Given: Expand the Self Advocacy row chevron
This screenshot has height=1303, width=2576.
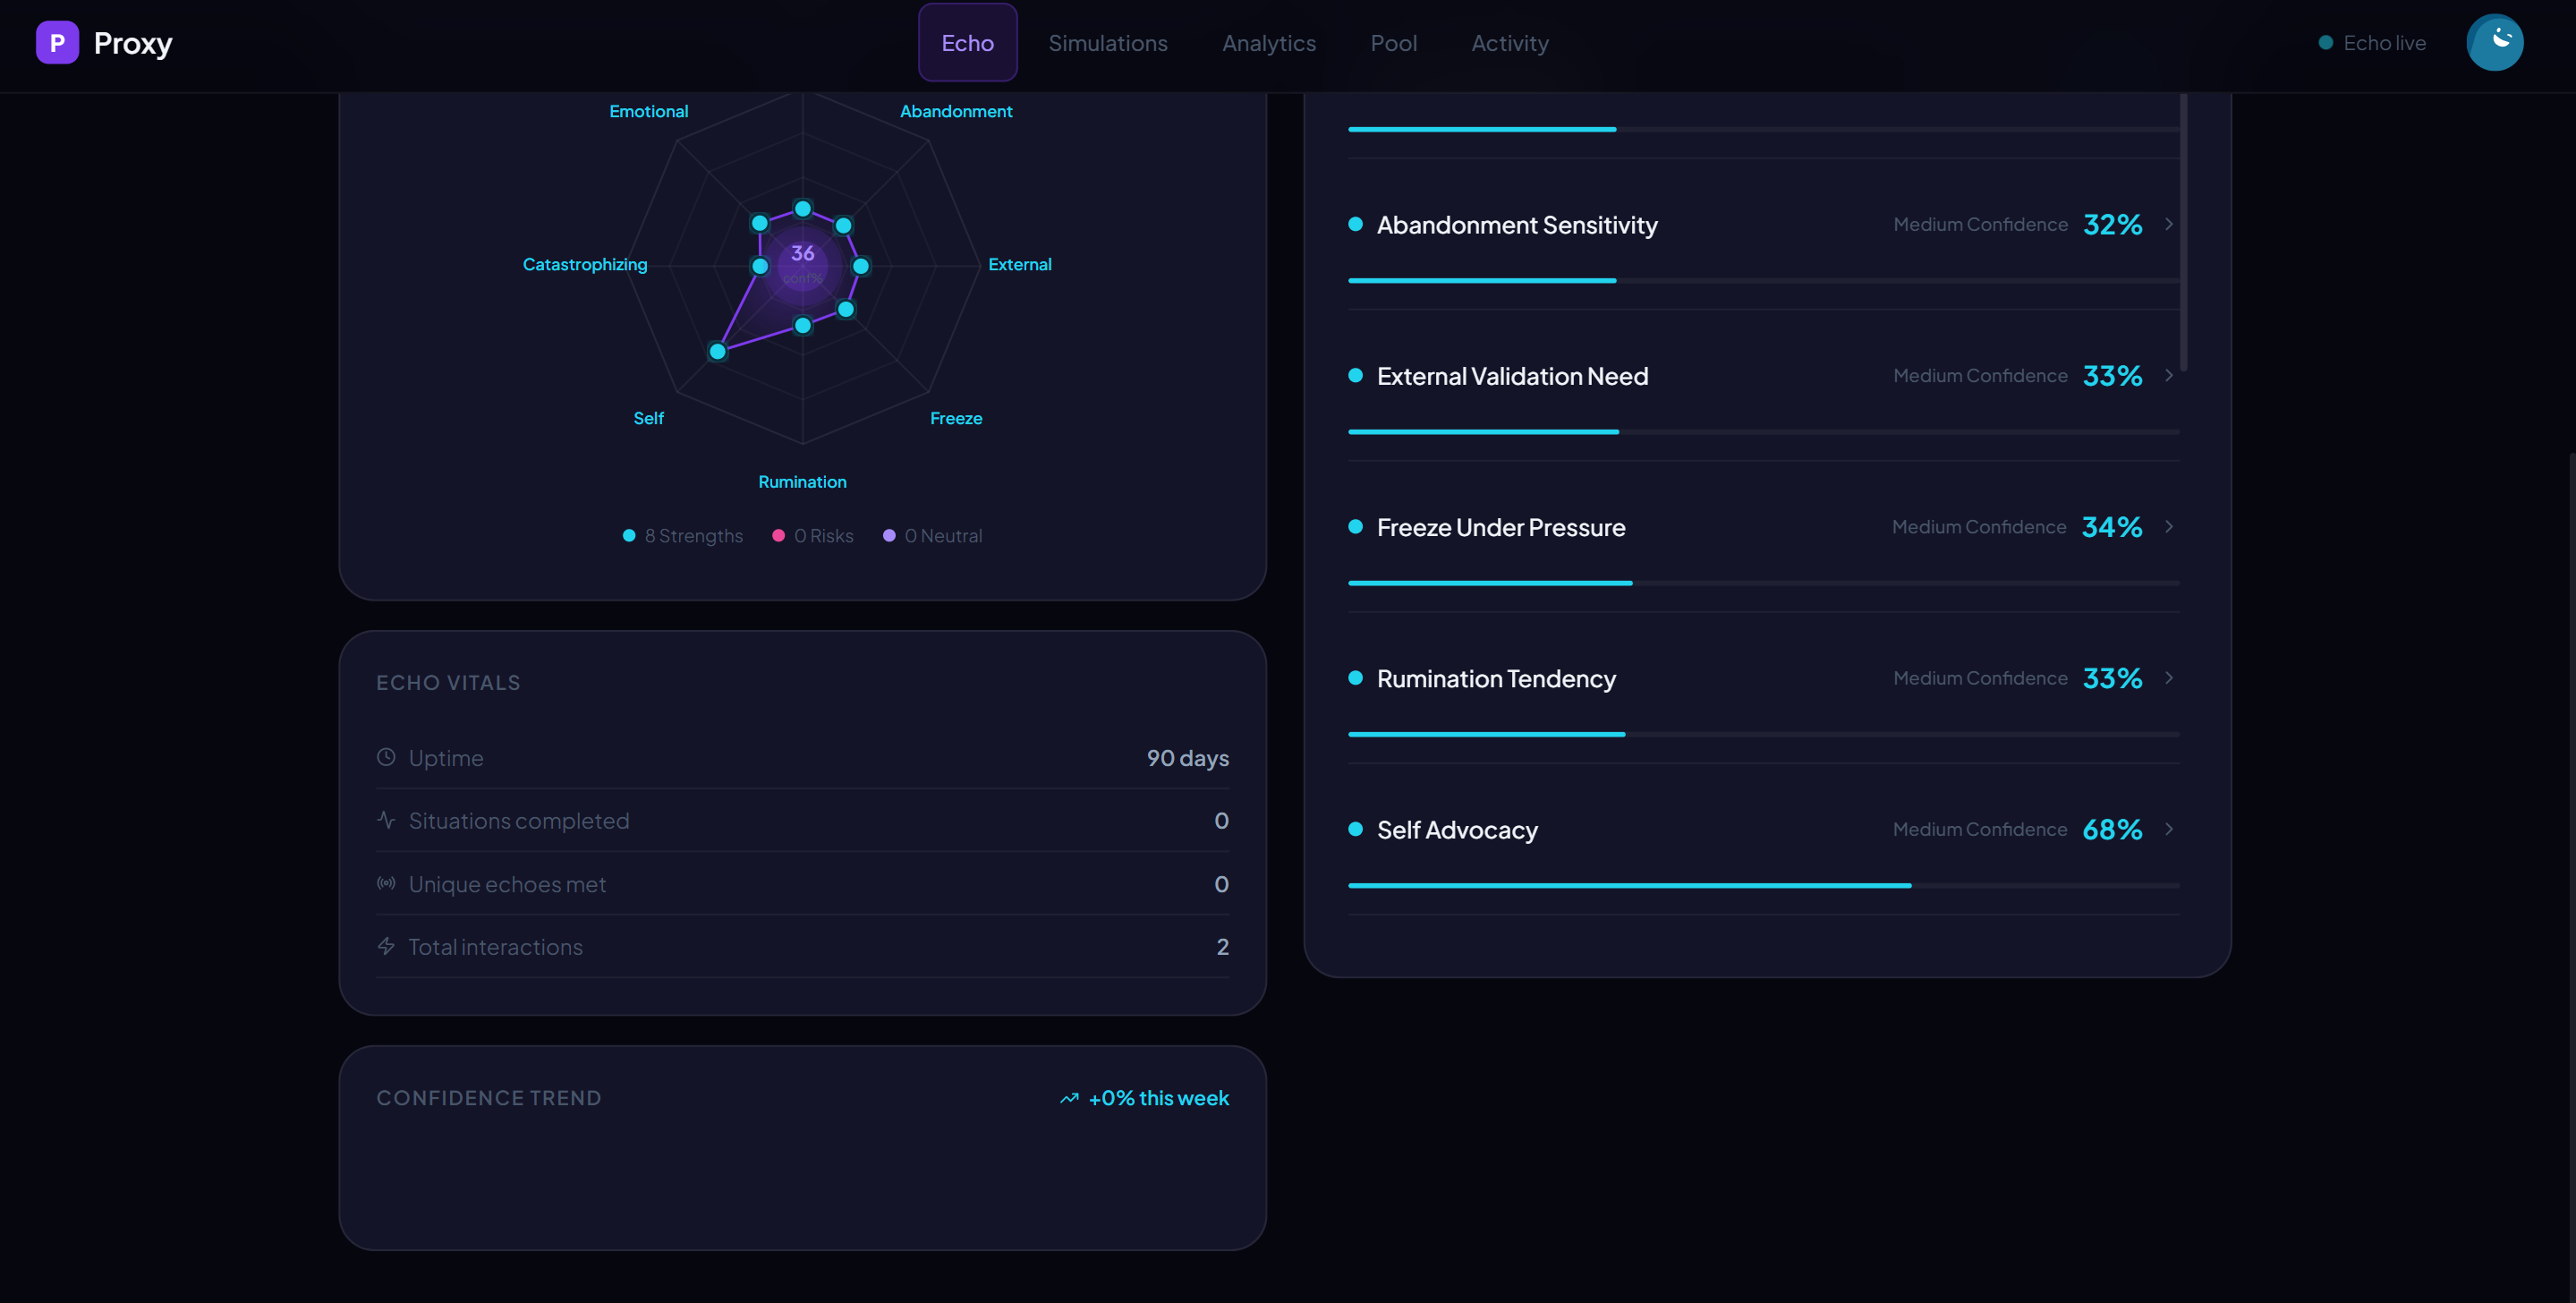Looking at the screenshot, I should click(2169, 829).
